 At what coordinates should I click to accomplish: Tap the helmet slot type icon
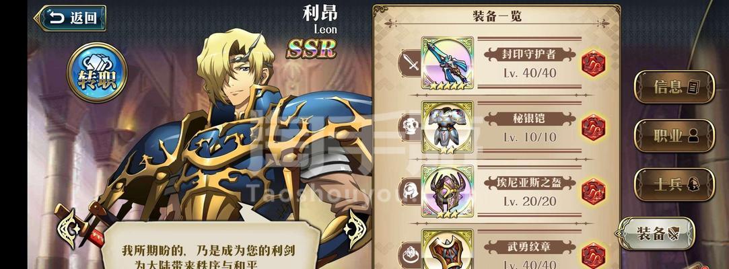(x=411, y=190)
